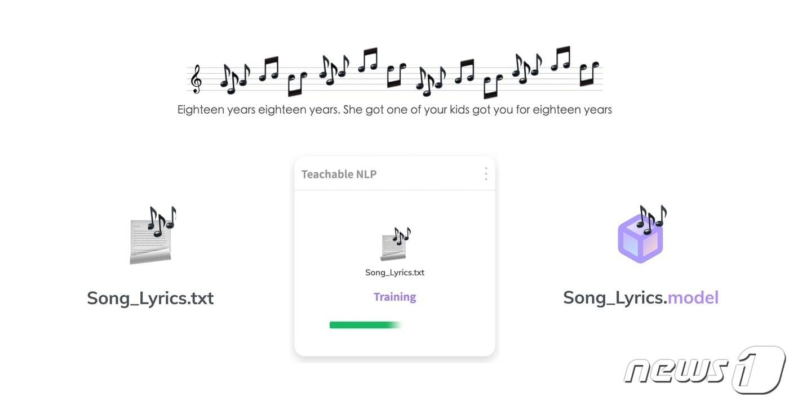Image resolution: width=789 pixels, height=401 pixels.
Task: Click the purple Training status text
Action: pyautogui.click(x=394, y=297)
